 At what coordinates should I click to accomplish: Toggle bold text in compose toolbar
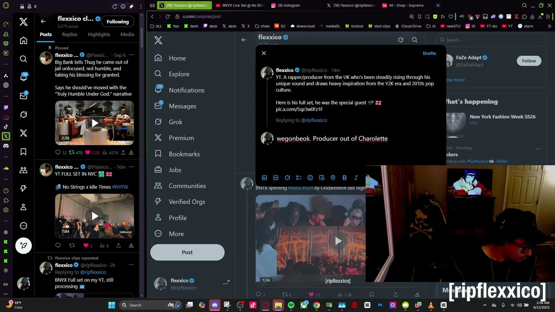point(344,178)
